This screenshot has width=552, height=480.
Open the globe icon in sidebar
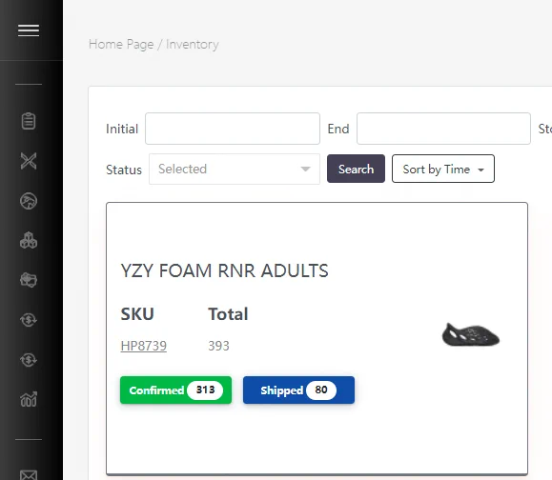pyautogui.click(x=29, y=201)
